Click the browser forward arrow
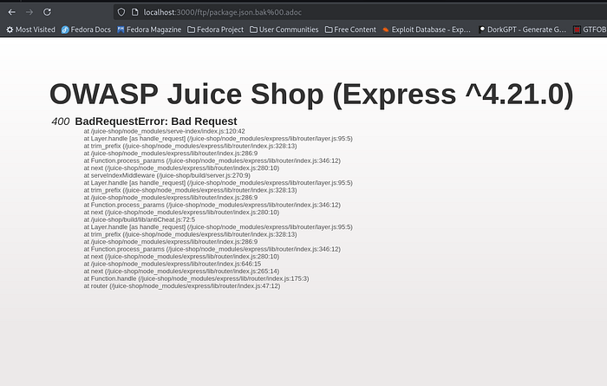Screen dimensions: 607x386 point(29,12)
